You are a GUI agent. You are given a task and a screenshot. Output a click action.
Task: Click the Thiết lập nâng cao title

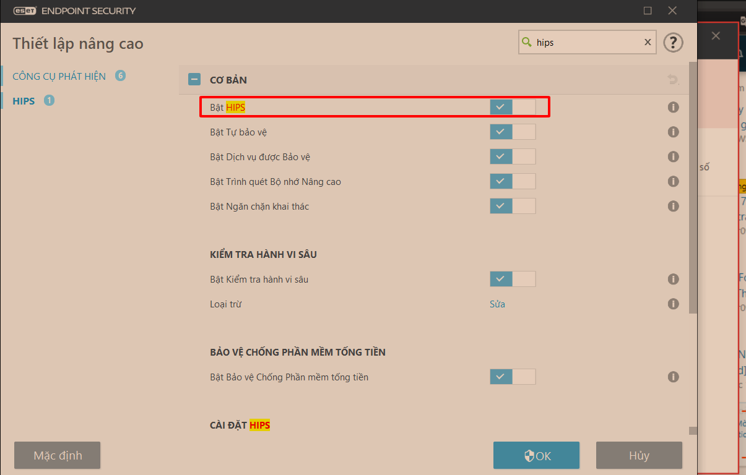point(78,43)
